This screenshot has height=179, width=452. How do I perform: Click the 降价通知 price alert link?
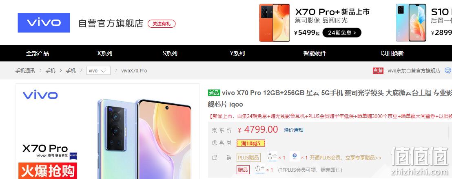coord(293,130)
